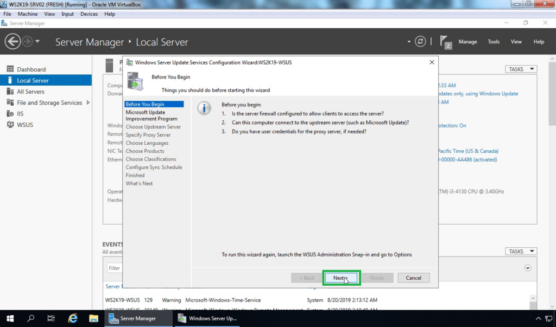This screenshot has width=556, height=327.
Task: Open the Manage menu
Action: click(467, 41)
